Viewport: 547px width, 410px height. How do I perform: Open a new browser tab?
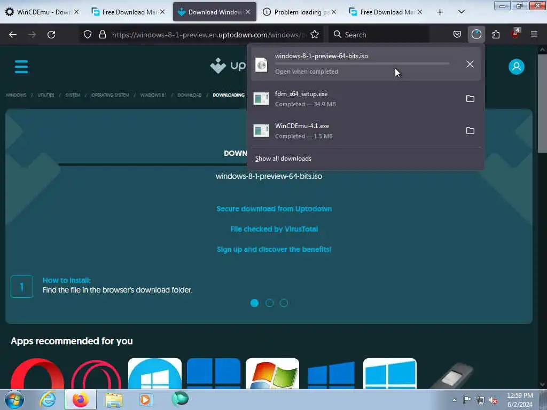440,12
